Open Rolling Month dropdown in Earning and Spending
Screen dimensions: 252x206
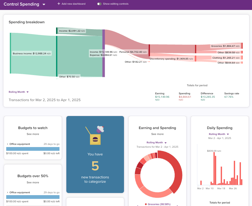coord(157,142)
